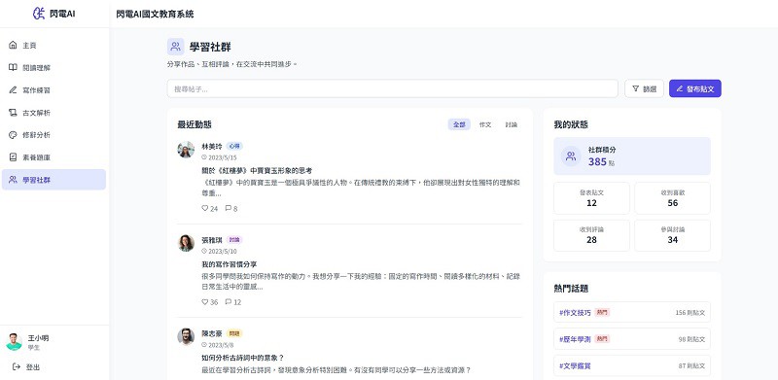Open 閱讀理解 menu item
This screenshot has width=778, height=380.
click(x=53, y=67)
